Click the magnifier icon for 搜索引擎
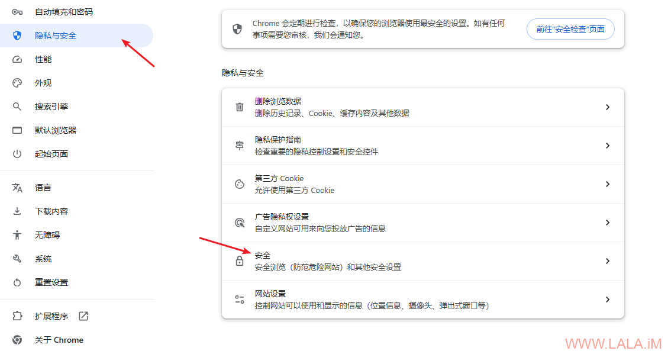 click(17, 107)
